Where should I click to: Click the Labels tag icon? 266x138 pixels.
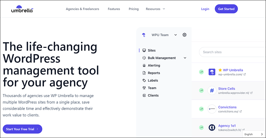(144, 80)
